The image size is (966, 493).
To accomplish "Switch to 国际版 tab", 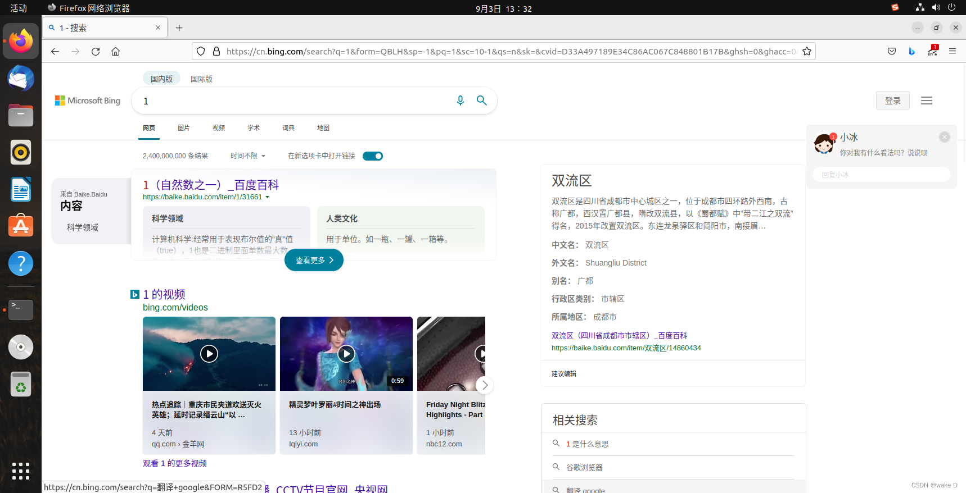I will click(201, 79).
